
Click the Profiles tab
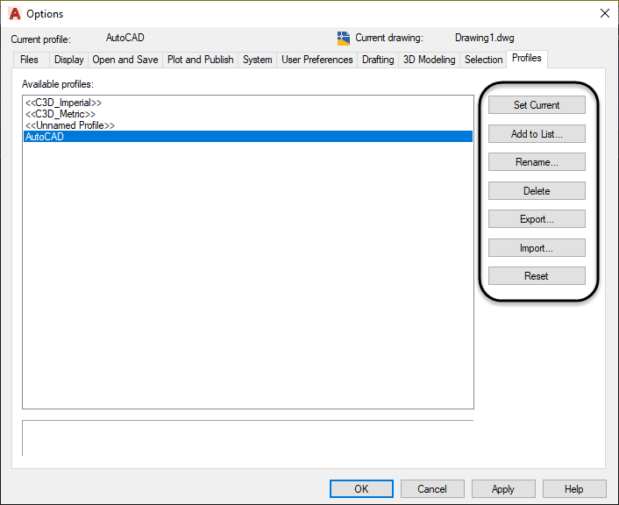(527, 59)
